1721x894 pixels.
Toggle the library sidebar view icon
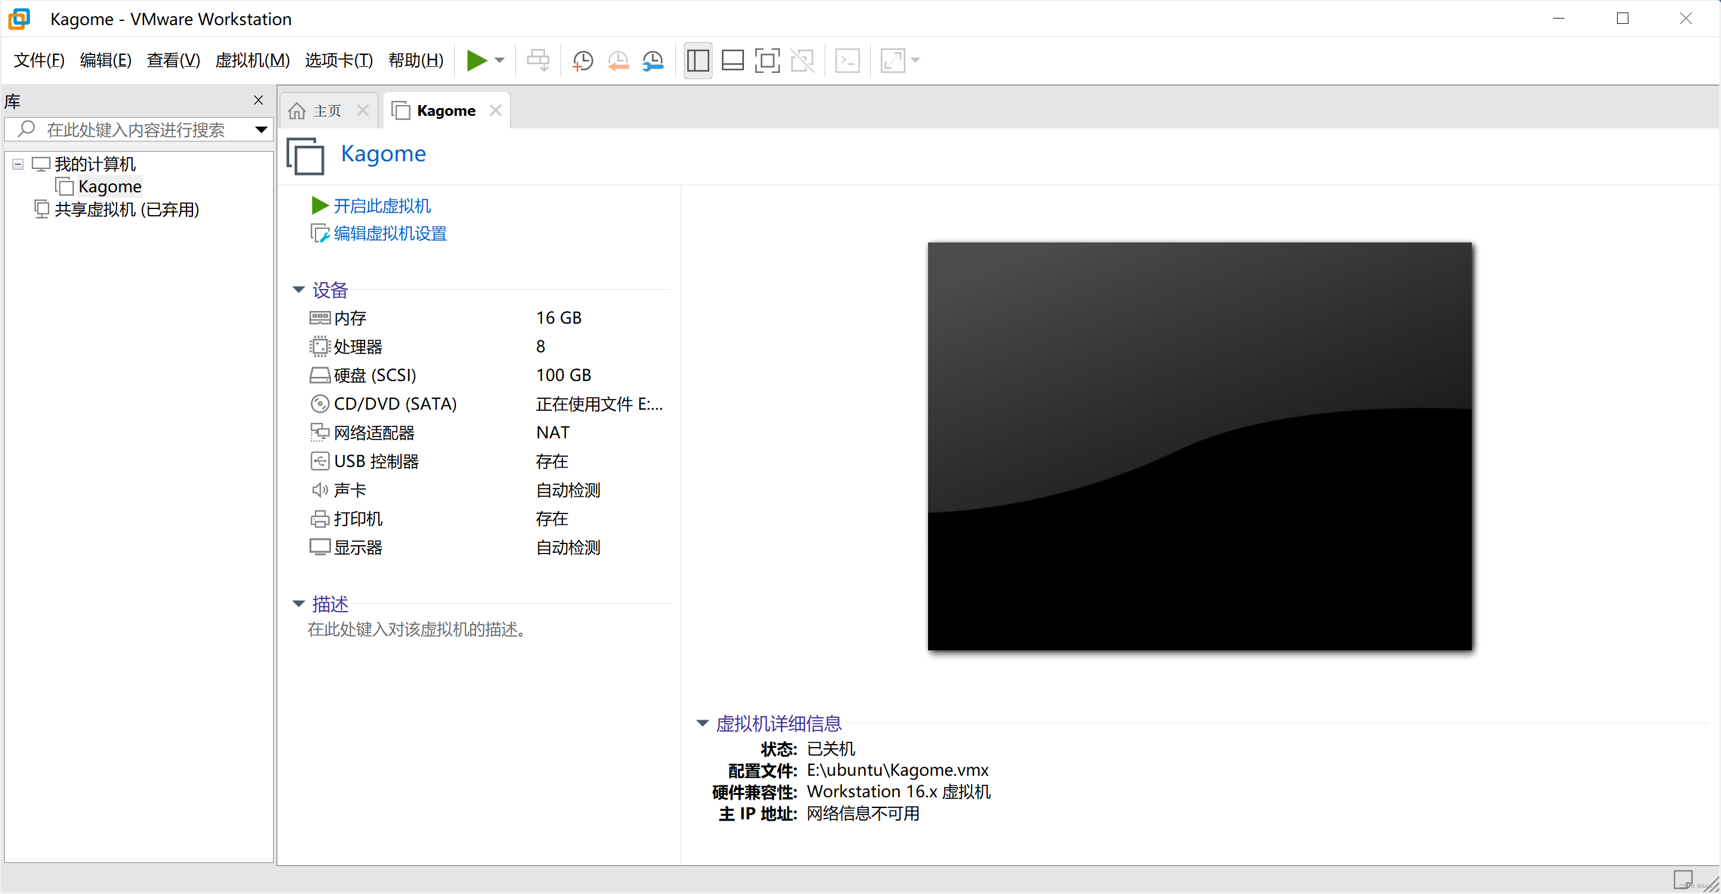[x=698, y=61]
